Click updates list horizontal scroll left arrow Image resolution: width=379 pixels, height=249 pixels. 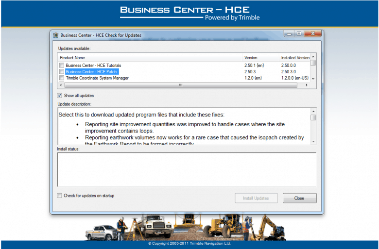coord(61,85)
